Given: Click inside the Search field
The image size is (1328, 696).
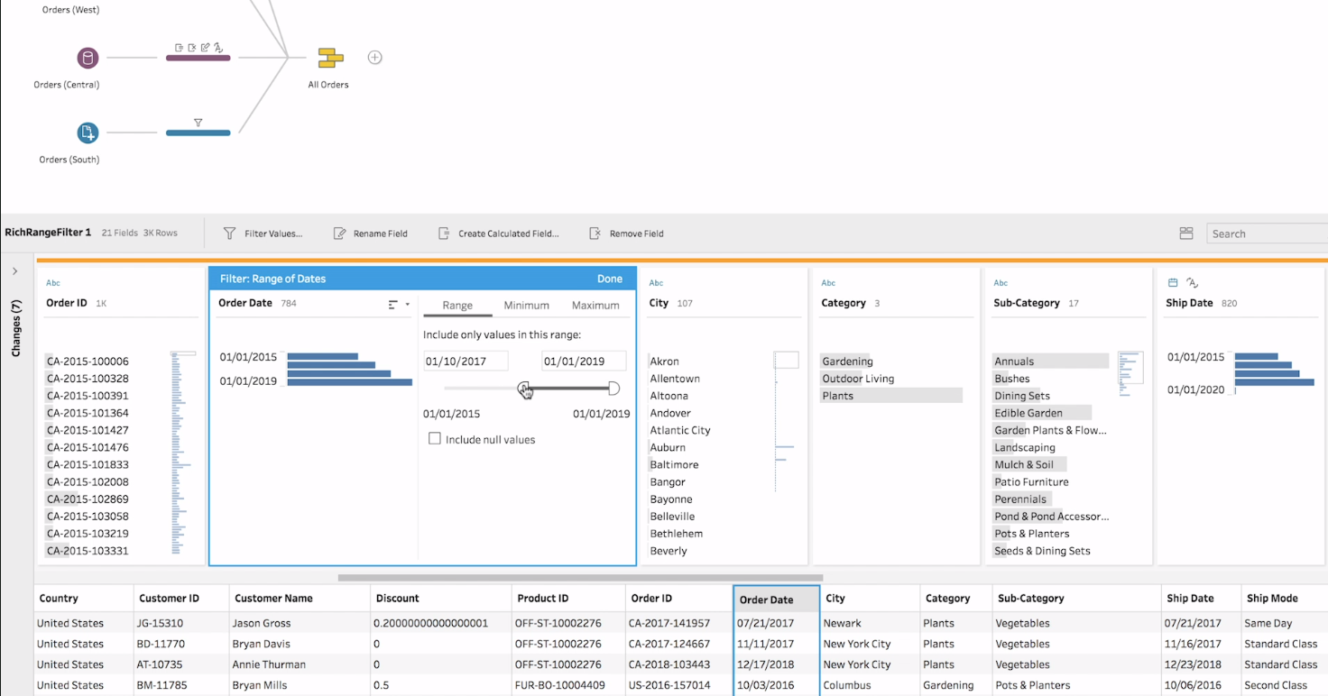Looking at the screenshot, I should tap(1263, 233).
